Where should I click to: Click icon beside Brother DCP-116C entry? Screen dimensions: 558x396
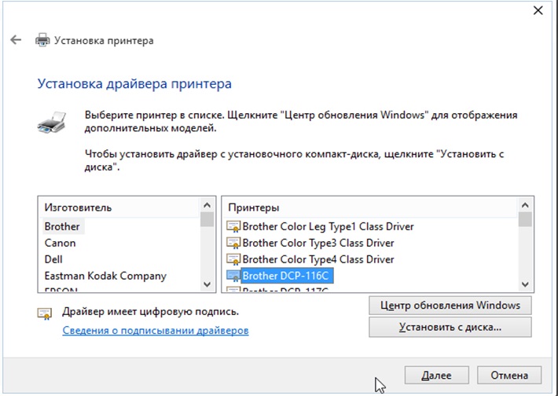[x=233, y=276]
